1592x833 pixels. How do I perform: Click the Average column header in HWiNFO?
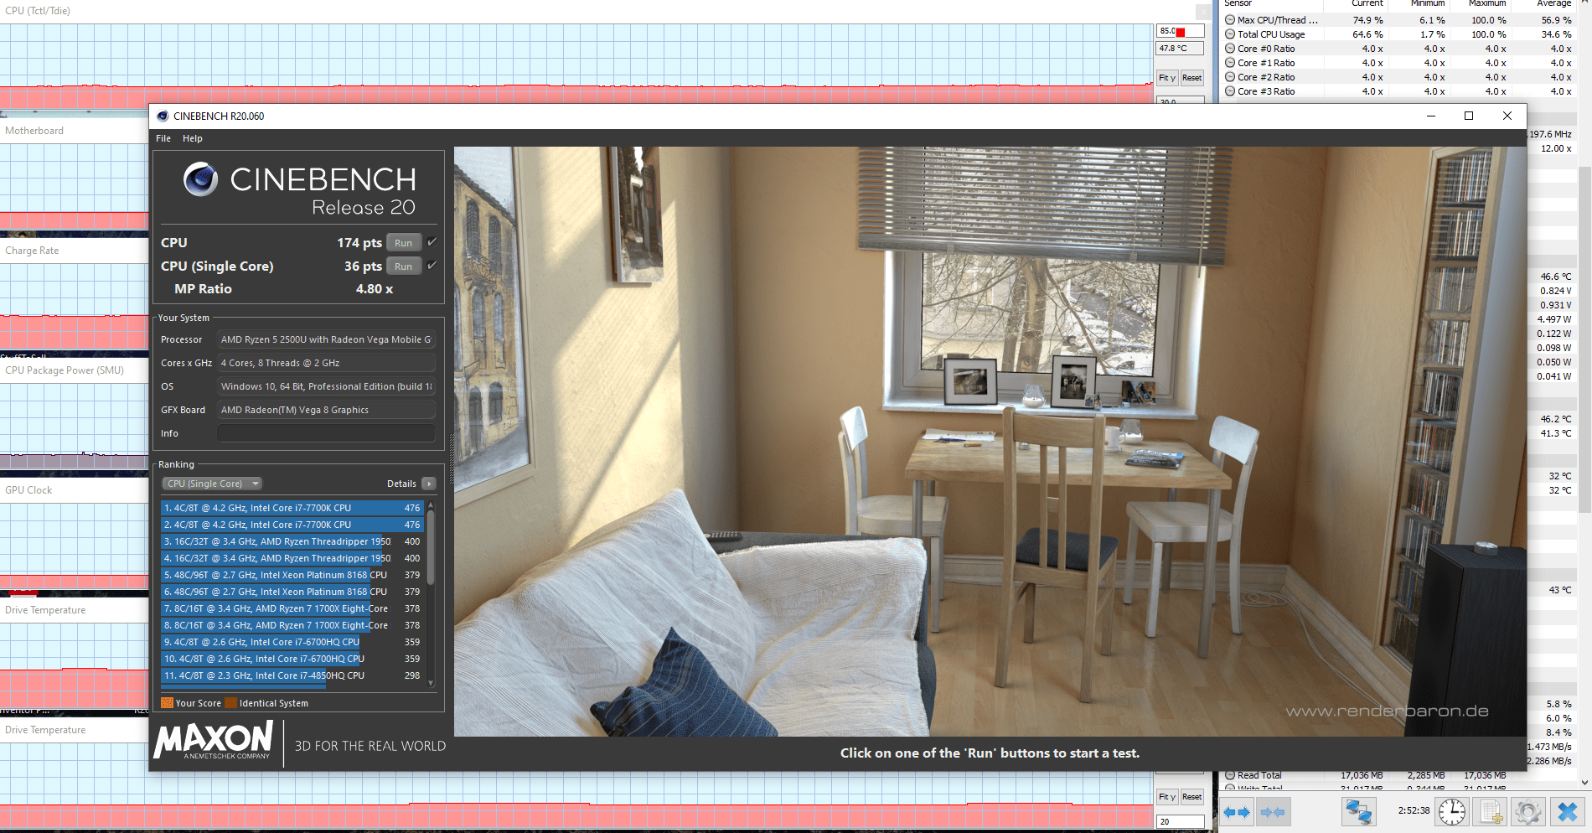click(x=1553, y=3)
